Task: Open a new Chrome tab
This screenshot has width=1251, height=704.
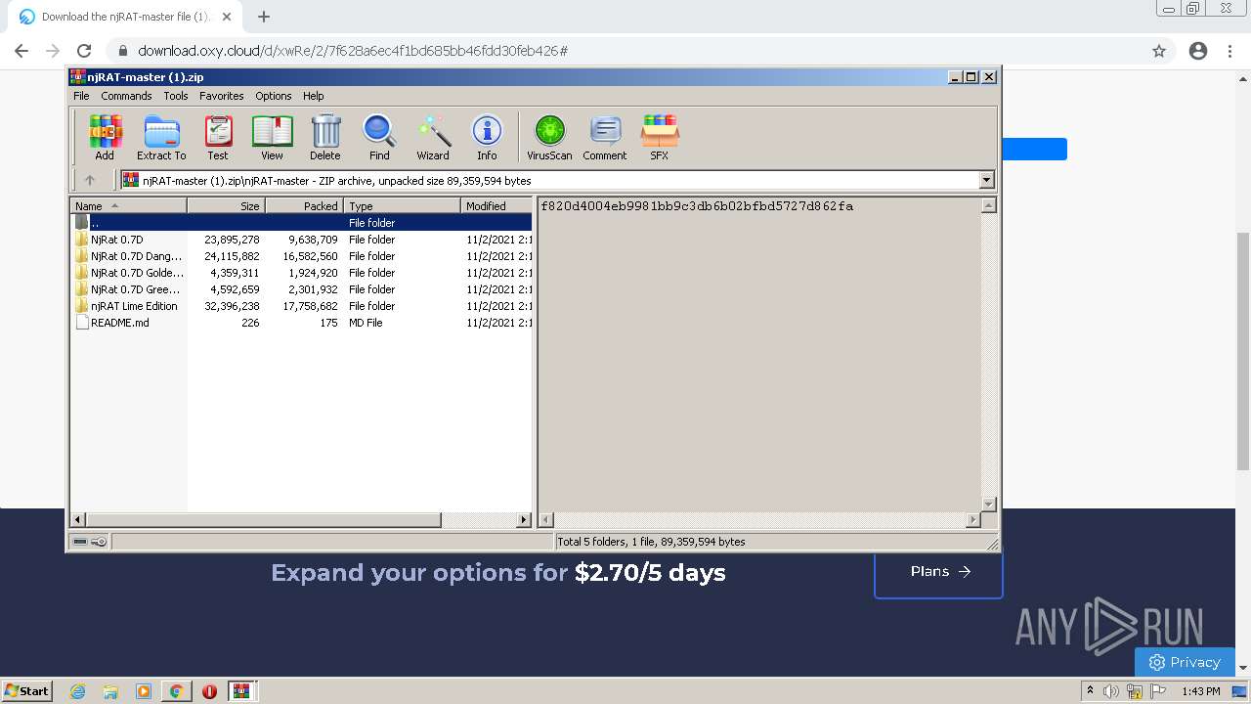Action: point(264,17)
